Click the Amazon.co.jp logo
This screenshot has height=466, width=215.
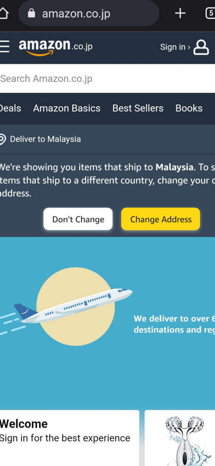[x=55, y=48]
